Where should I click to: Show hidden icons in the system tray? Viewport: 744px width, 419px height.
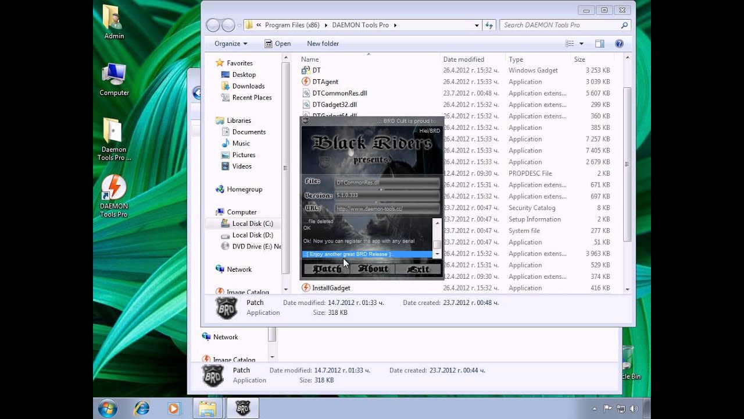pyautogui.click(x=594, y=409)
